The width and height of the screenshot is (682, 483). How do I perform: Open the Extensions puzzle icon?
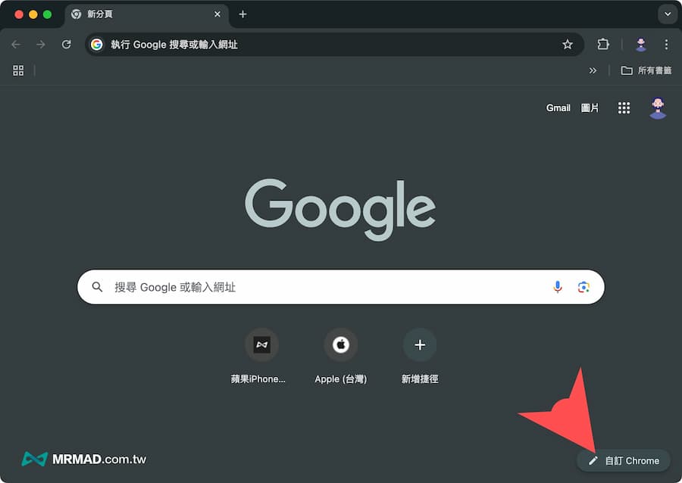coord(603,45)
